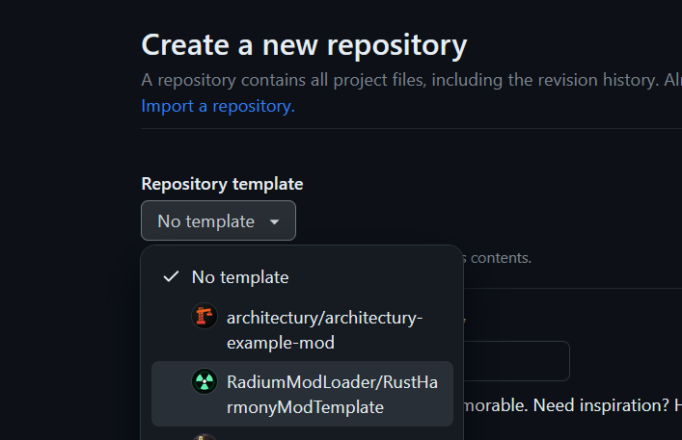
Task: Select the checked No template option
Action: coord(240,277)
